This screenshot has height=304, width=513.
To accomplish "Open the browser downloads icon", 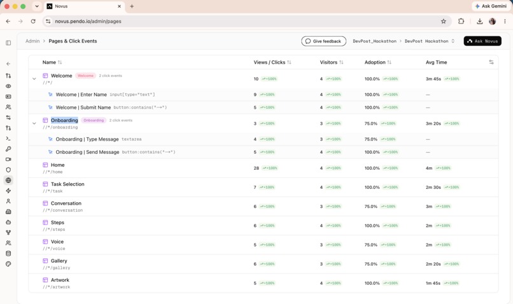I will tap(480, 21).
